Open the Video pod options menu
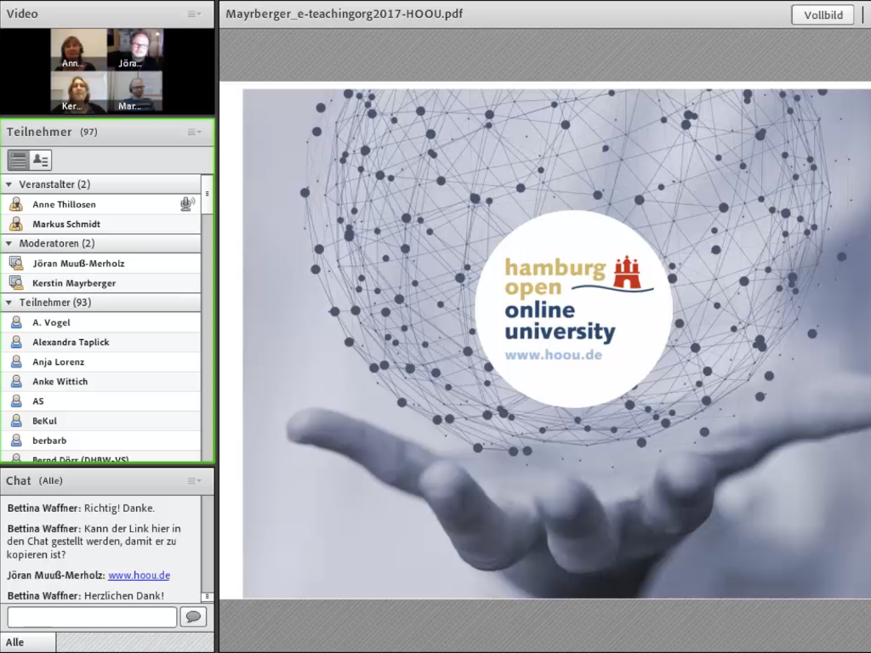The image size is (871, 653). (x=194, y=14)
